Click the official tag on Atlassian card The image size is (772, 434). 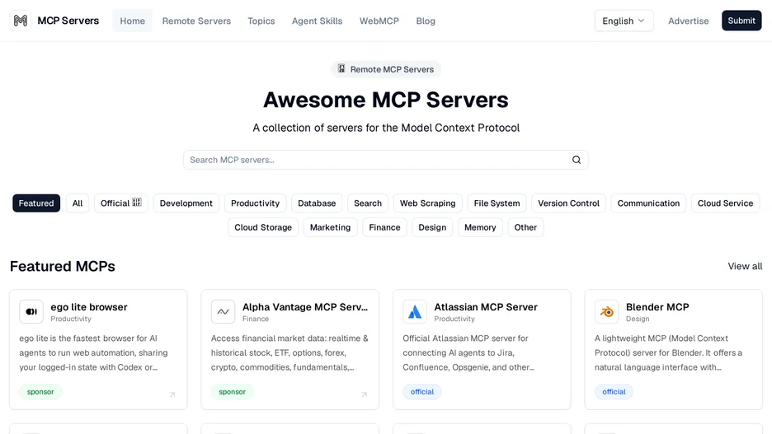pyautogui.click(x=422, y=392)
